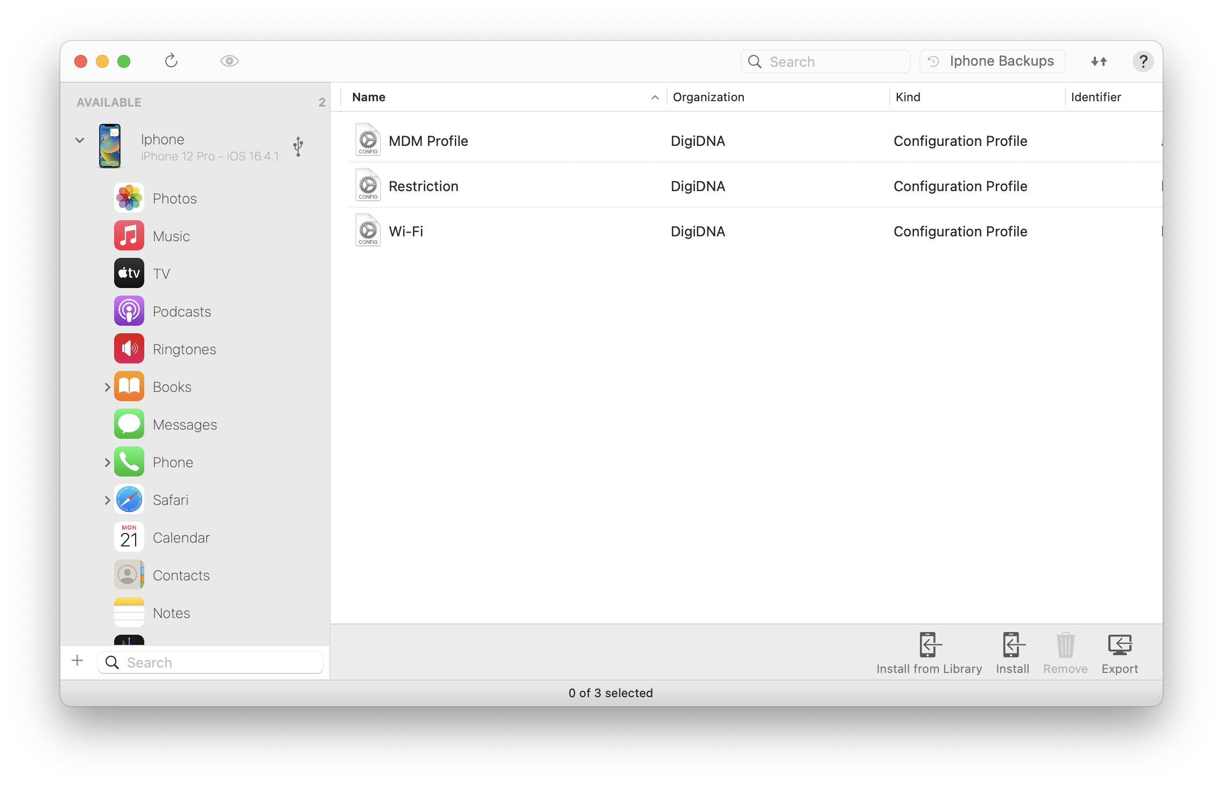The width and height of the screenshot is (1223, 786).
Task: Toggle the eye visibility icon in toolbar
Action: click(229, 61)
